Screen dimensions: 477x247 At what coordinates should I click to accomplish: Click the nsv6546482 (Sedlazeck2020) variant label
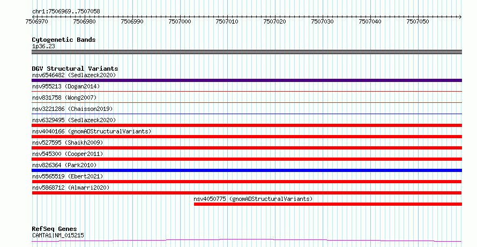click(74, 75)
